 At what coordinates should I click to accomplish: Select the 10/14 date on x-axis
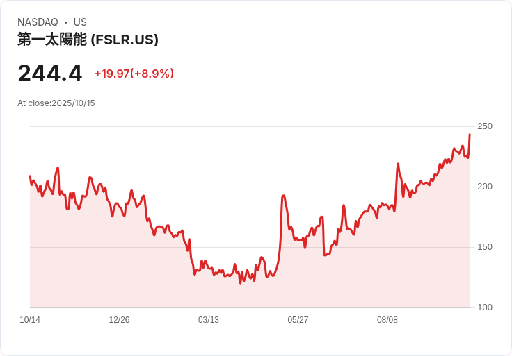(30, 320)
